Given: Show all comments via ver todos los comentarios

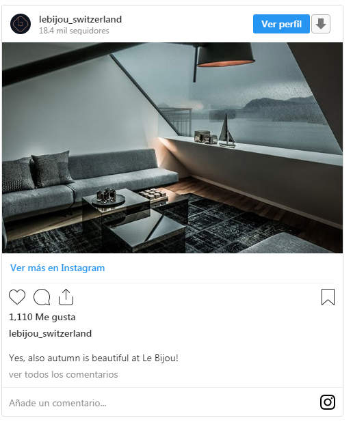Looking at the screenshot, I should (x=64, y=375).
